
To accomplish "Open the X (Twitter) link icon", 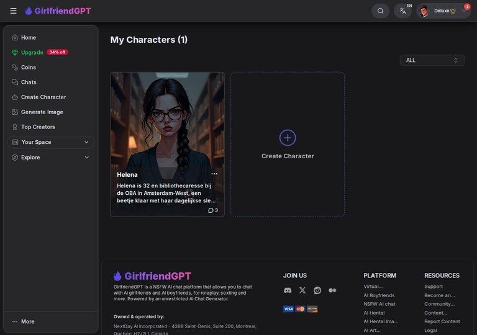I will pyautogui.click(x=302, y=290).
